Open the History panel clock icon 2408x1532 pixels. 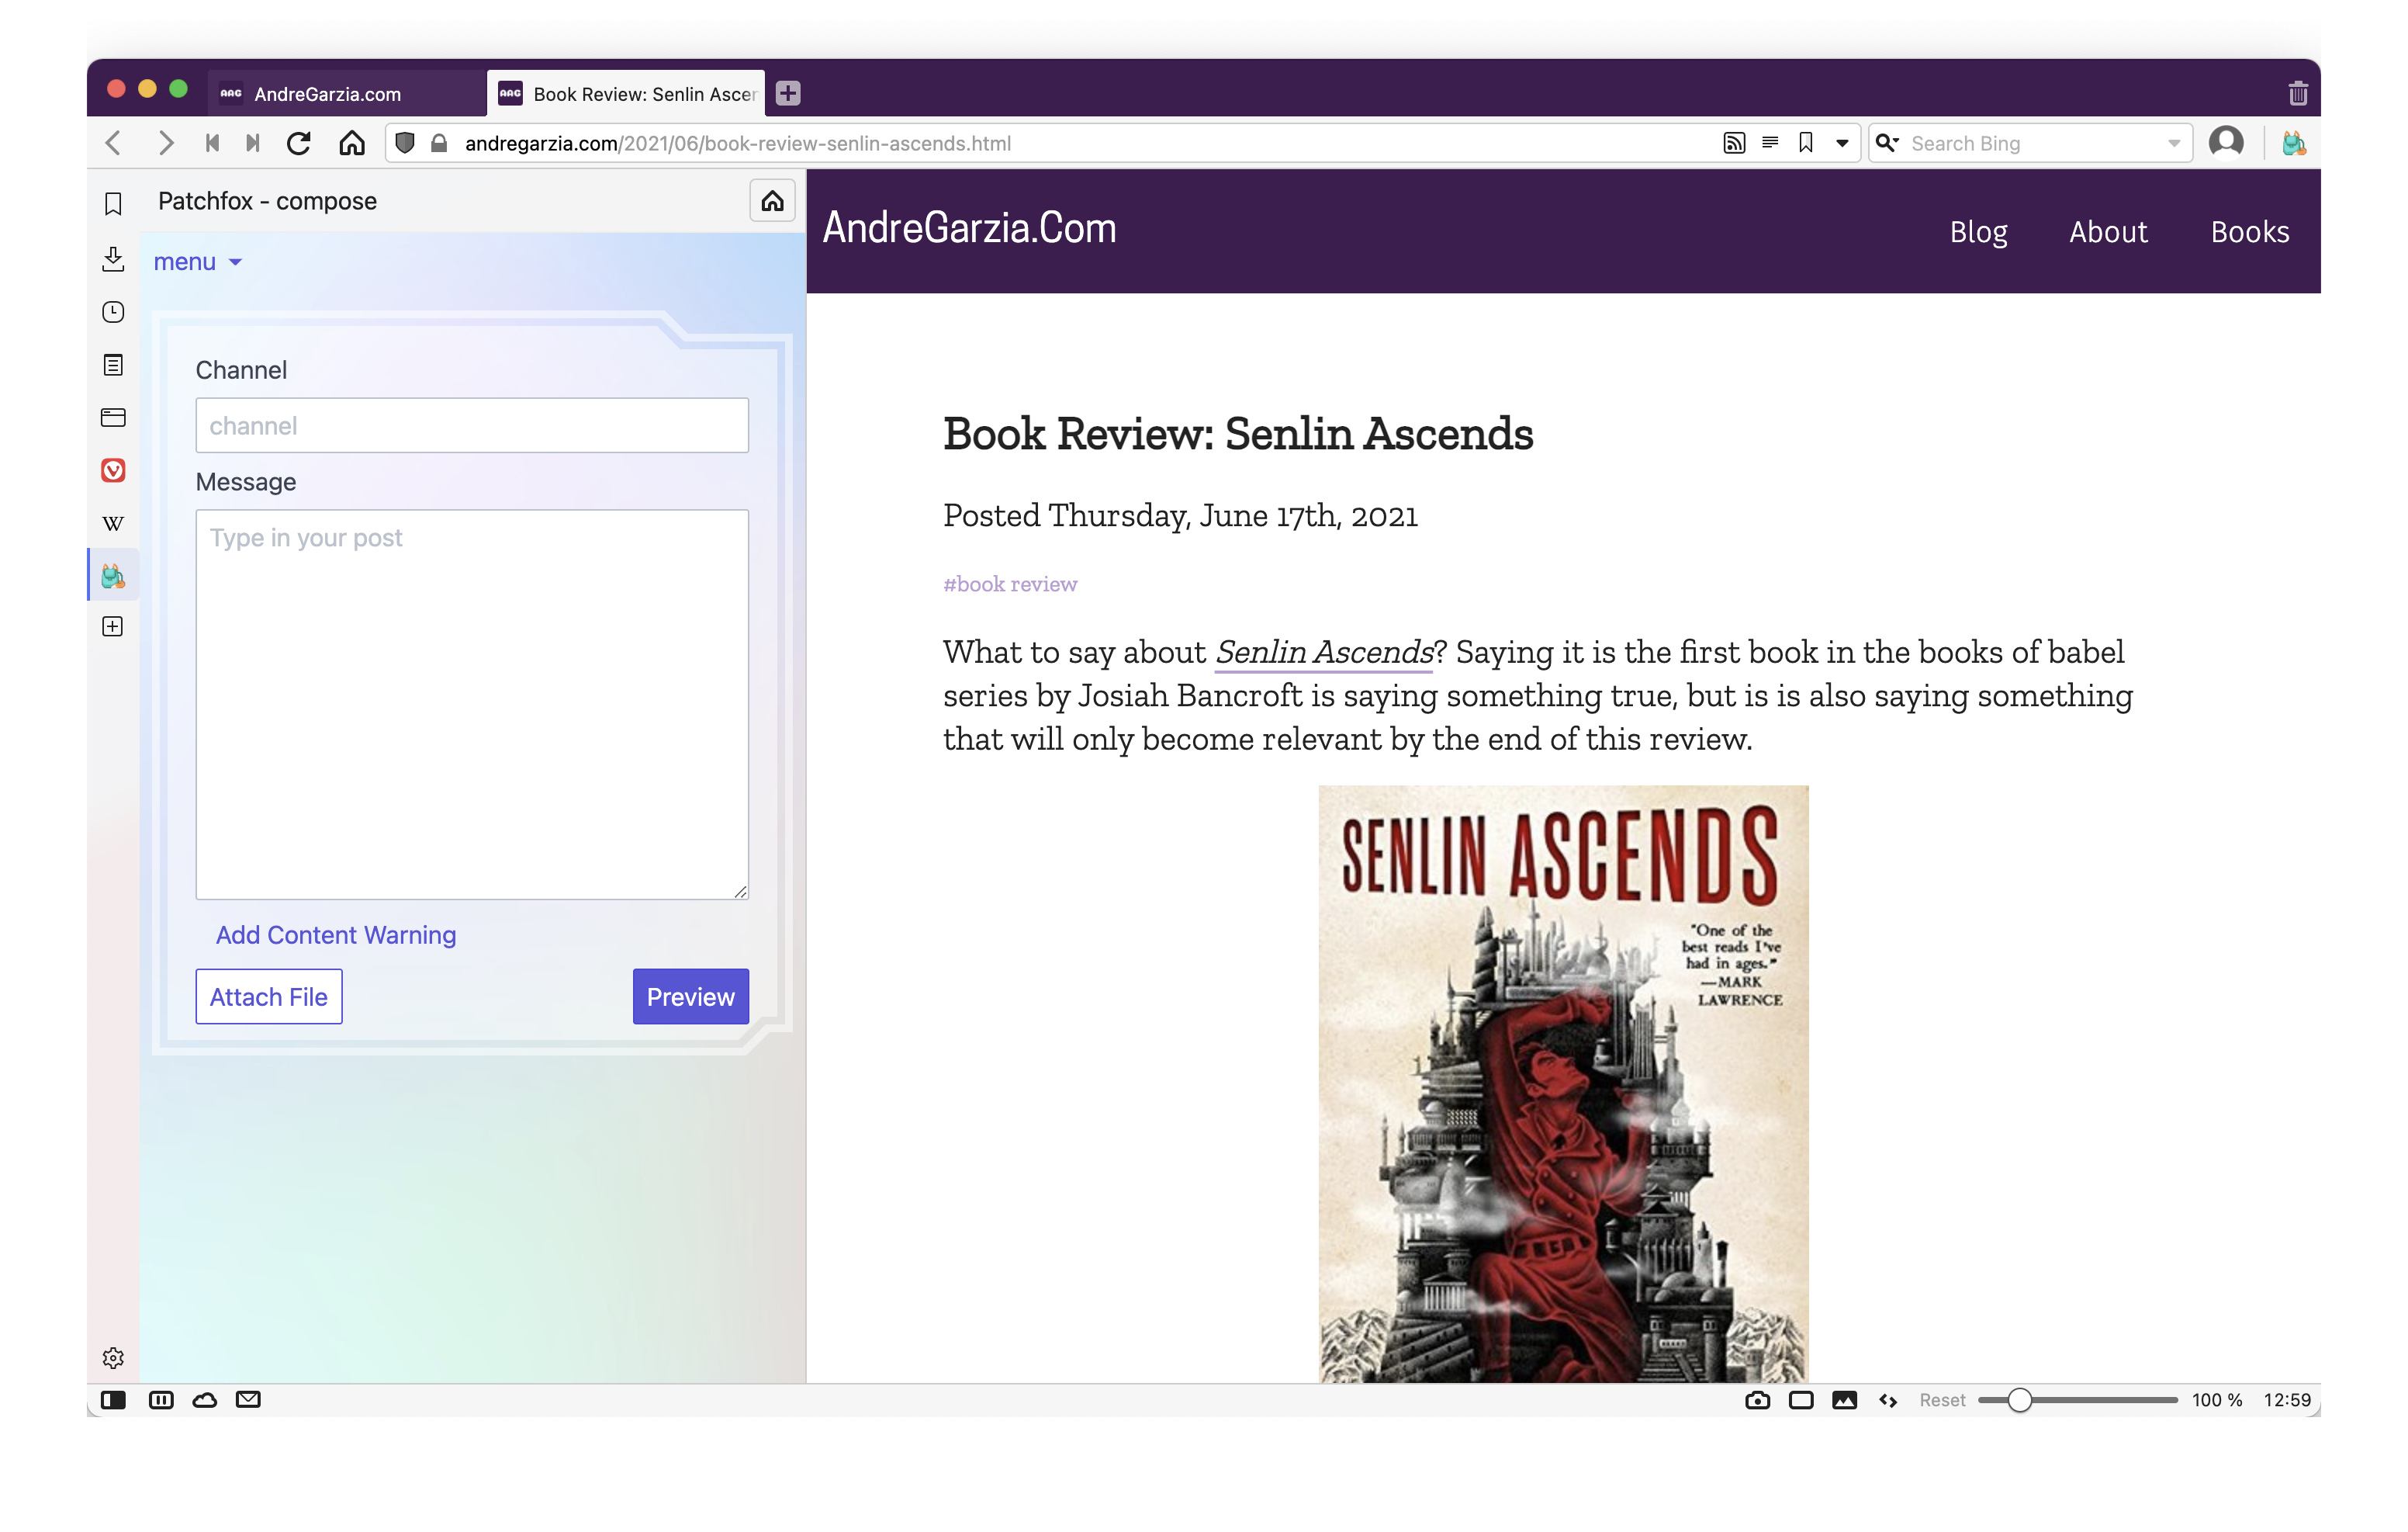113,312
